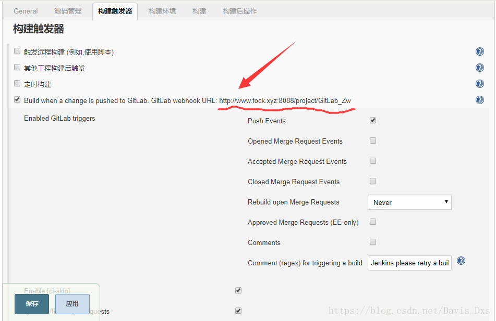Enable 定时构建 checkbox

click(17, 83)
